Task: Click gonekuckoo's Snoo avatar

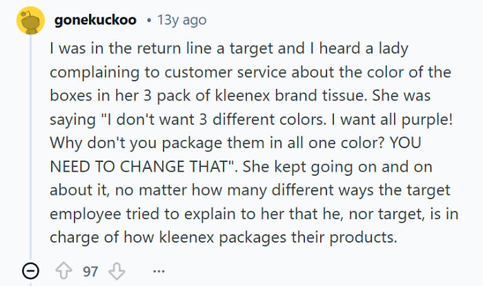Action: (x=29, y=21)
